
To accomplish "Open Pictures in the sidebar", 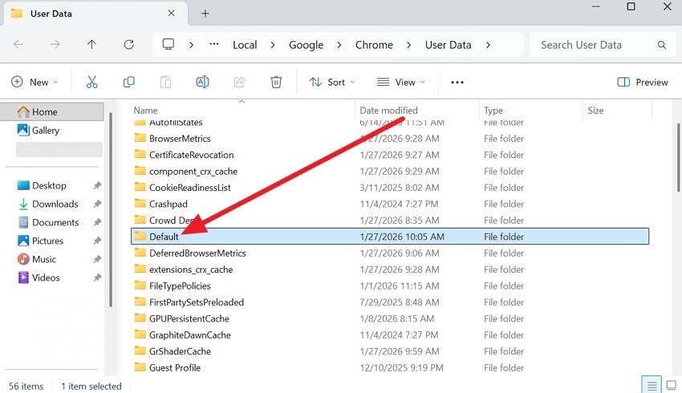I will point(47,241).
